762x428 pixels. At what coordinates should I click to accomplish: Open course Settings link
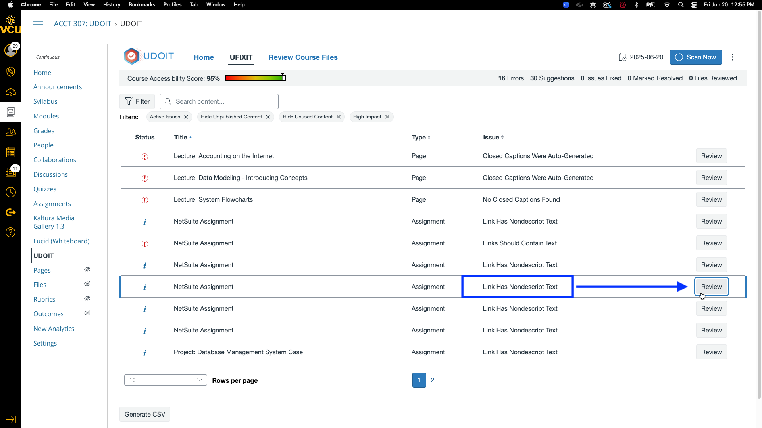pos(45,343)
